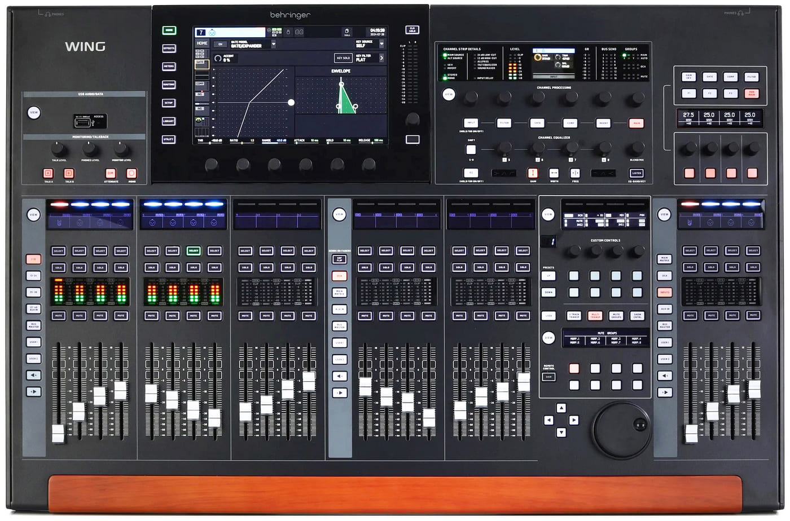Click Presets UP button
The height and width of the screenshot is (521, 790).
point(548,276)
